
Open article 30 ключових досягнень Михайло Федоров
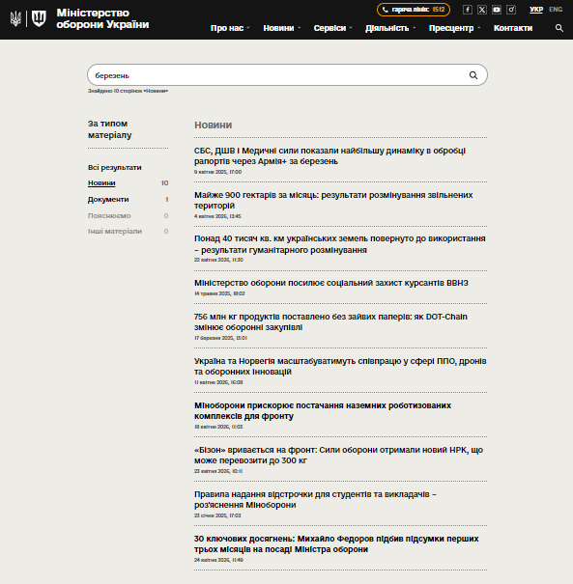[336, 543]
